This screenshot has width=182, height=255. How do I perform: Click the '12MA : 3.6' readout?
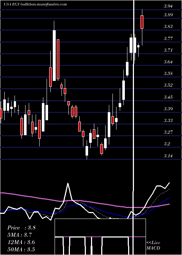click(x=21, y=242)
